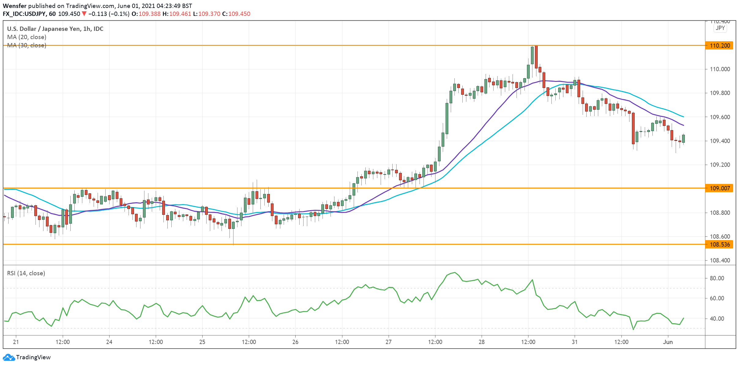
Task: Click the U.S. Dollar / Japanese Yen title
Action: (x=55, y=29)
